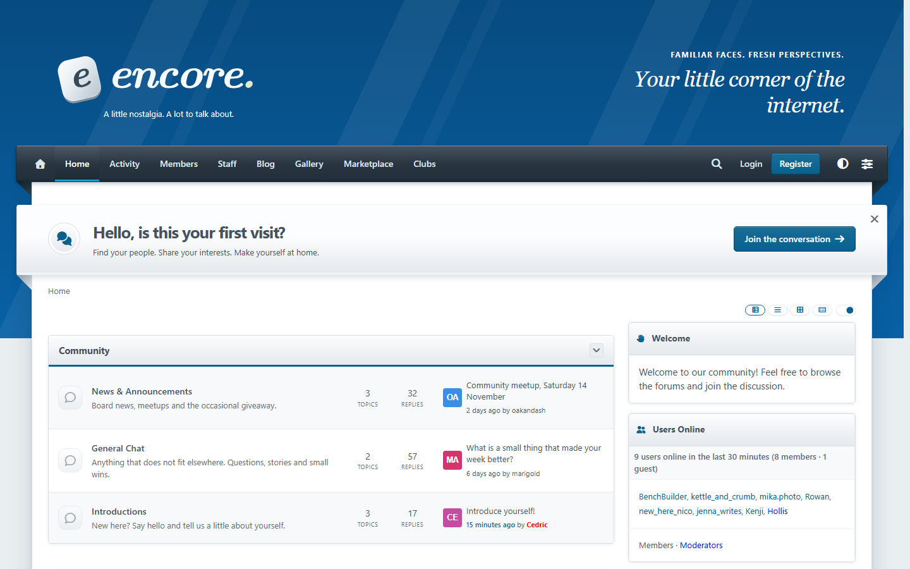Switch to the grid forum view icon

click(800, 310)
